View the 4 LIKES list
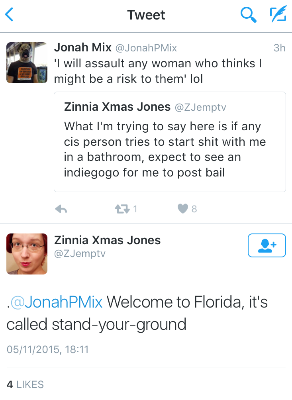This screenshot has width=292, height=400. pyautogui.click(x=25, y=384)
